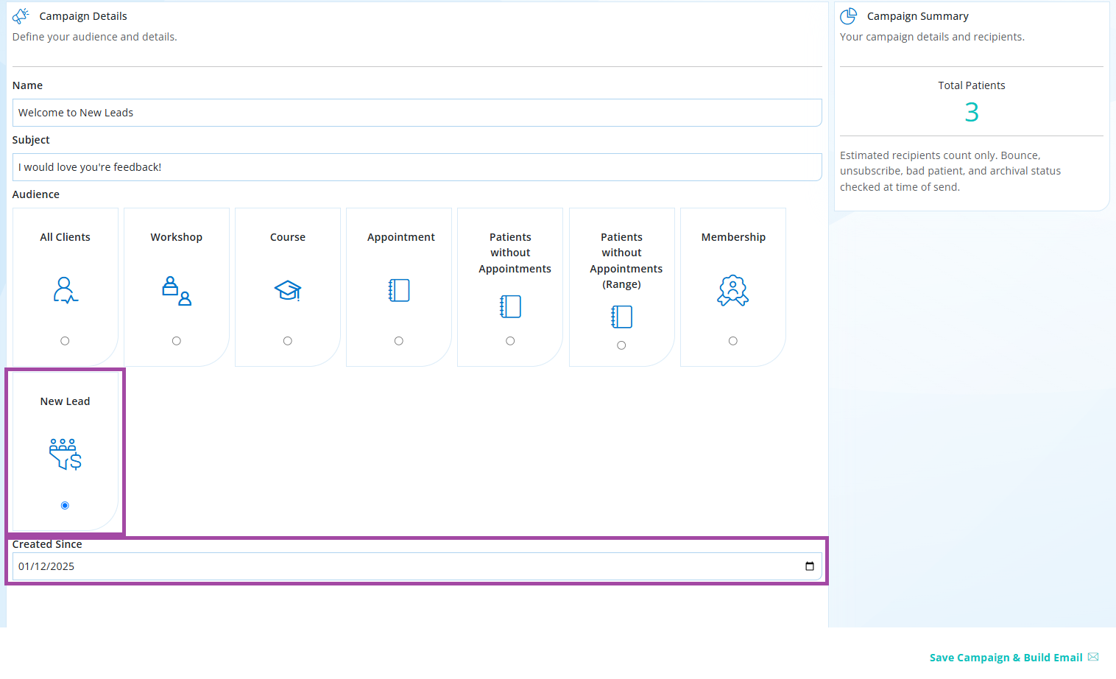Select the Course radio button
Image resolution: width=1116 pixels, height=679 pixels.
[288, 341]
